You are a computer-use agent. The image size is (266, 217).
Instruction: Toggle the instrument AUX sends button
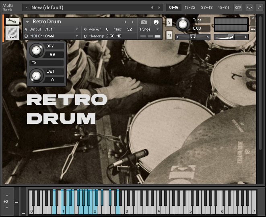(x=253, y=29)
